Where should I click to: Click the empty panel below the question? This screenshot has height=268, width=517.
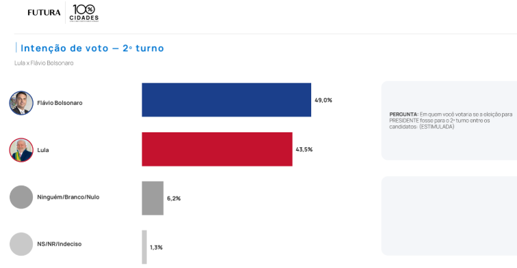pos(449,215)
